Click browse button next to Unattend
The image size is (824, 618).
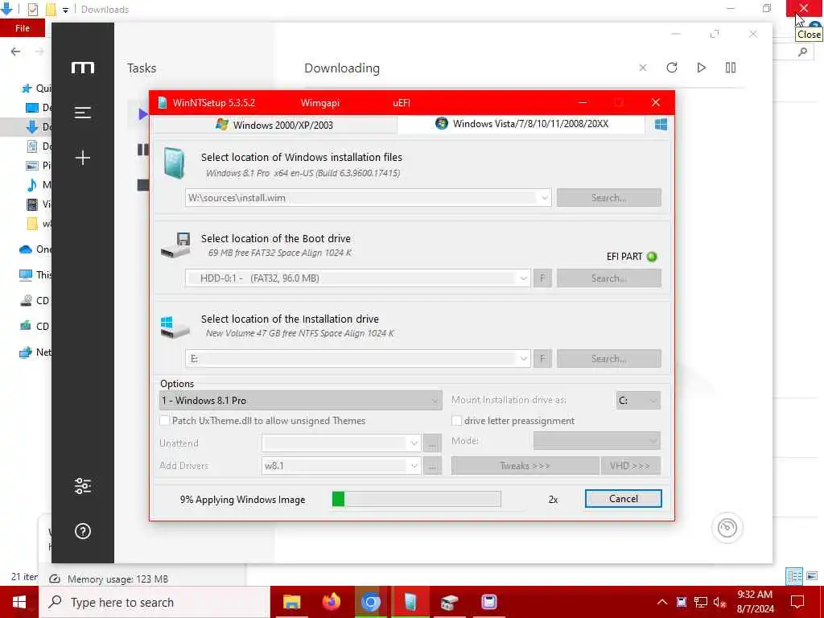pyautogui.click(x=432, y=443)
